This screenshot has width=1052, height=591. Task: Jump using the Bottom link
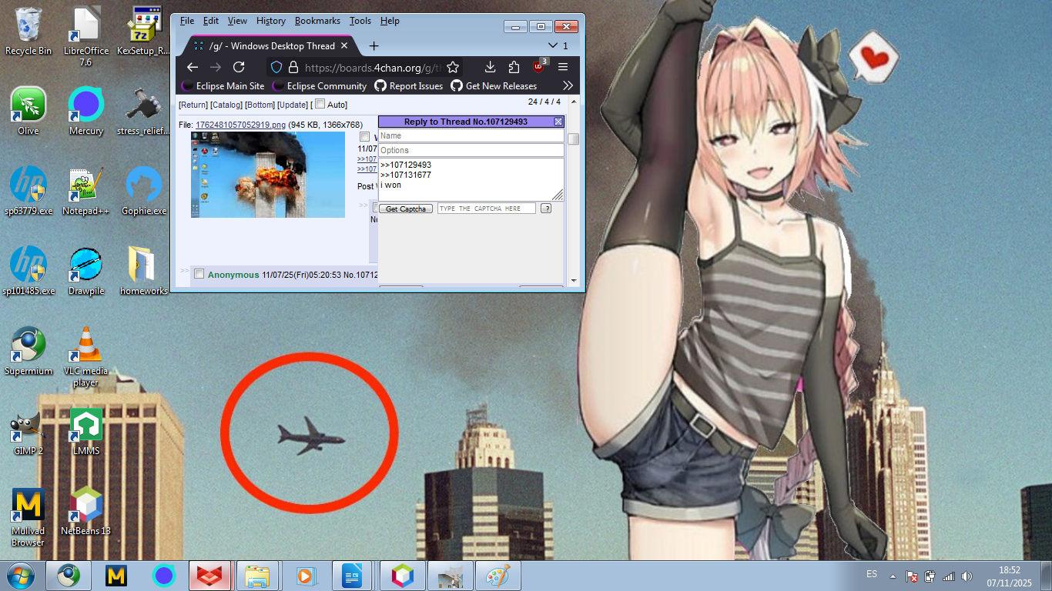point(260,105)
